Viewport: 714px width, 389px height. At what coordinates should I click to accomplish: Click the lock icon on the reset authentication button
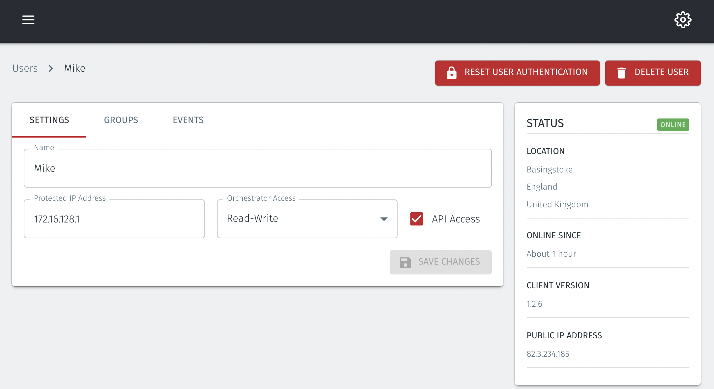tap(451, 72)
